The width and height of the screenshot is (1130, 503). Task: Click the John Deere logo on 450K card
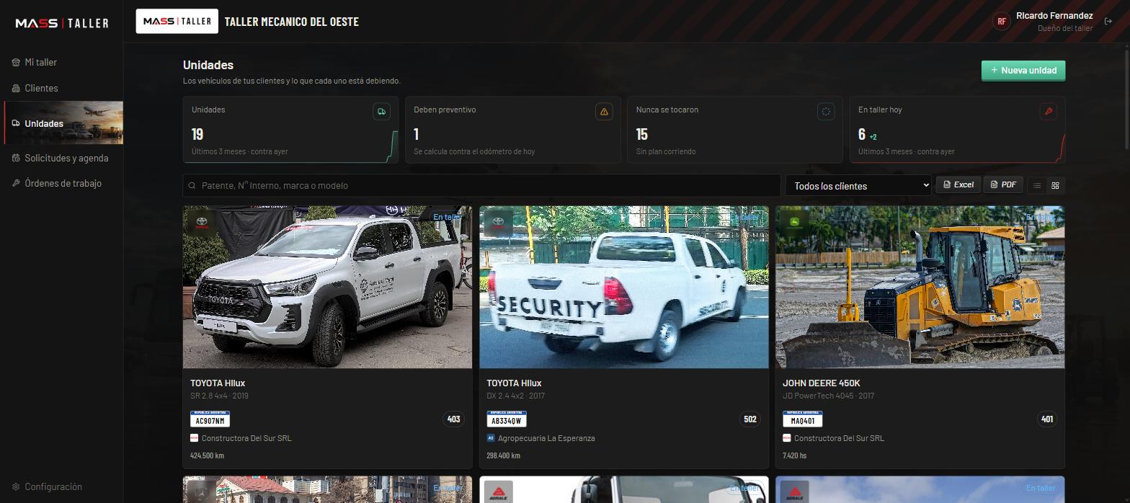795,223
